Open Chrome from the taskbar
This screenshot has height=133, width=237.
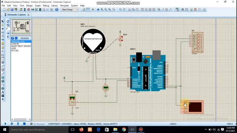(x=124, y=130)
